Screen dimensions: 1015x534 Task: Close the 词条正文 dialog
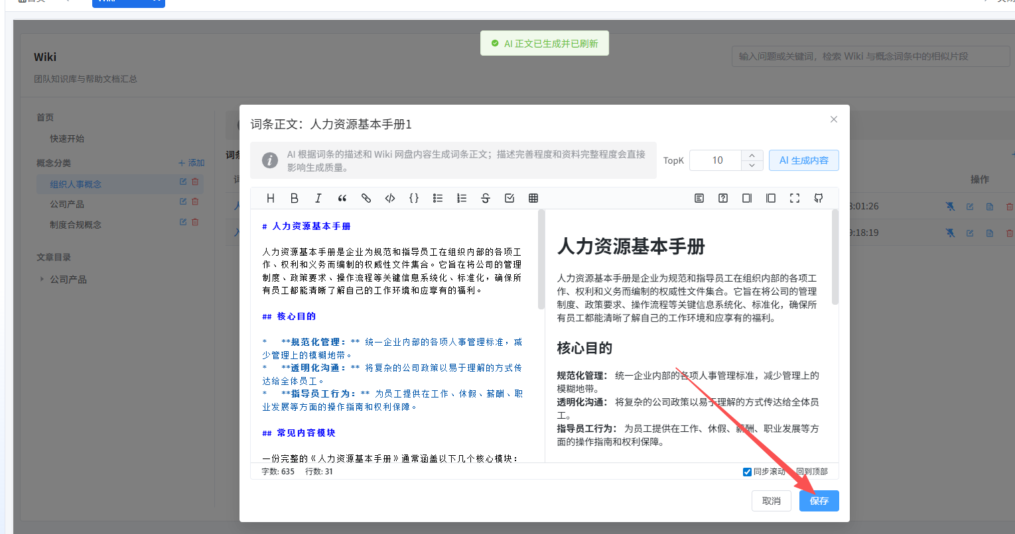834,119
